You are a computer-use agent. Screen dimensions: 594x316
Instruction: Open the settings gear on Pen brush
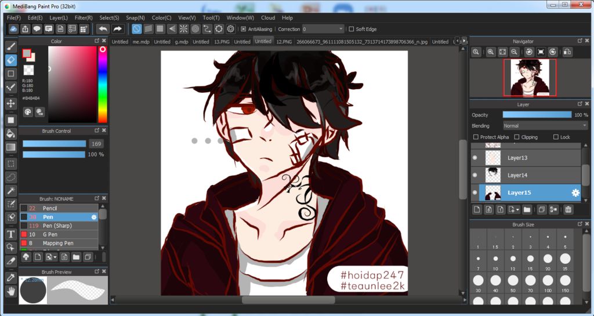coord(93,217)
